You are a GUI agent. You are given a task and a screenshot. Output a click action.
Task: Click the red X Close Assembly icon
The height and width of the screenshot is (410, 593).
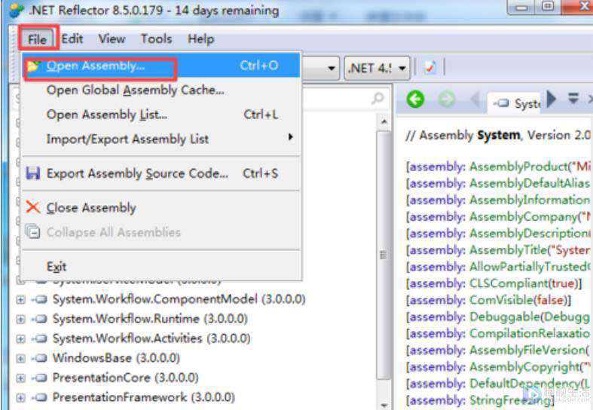click(33, 207)
